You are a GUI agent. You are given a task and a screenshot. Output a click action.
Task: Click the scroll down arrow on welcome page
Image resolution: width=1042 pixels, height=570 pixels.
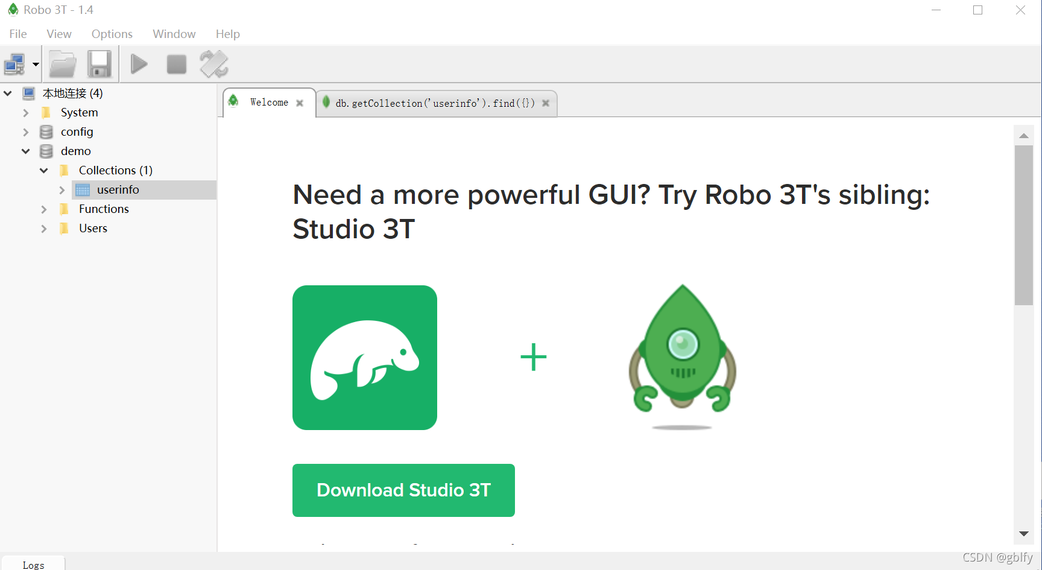1024,534
